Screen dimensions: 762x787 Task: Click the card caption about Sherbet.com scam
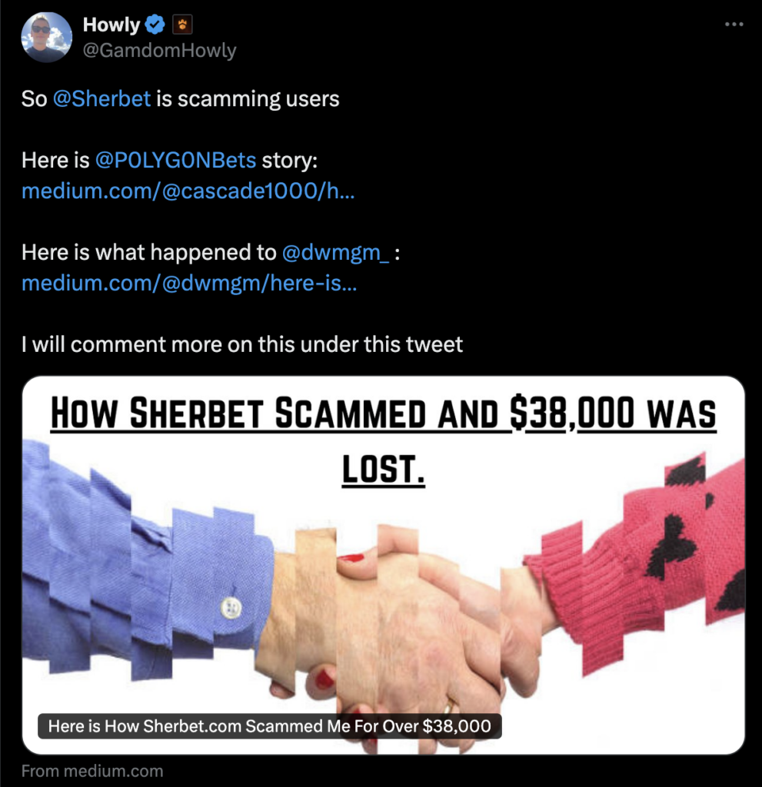[x=270, y=726]
